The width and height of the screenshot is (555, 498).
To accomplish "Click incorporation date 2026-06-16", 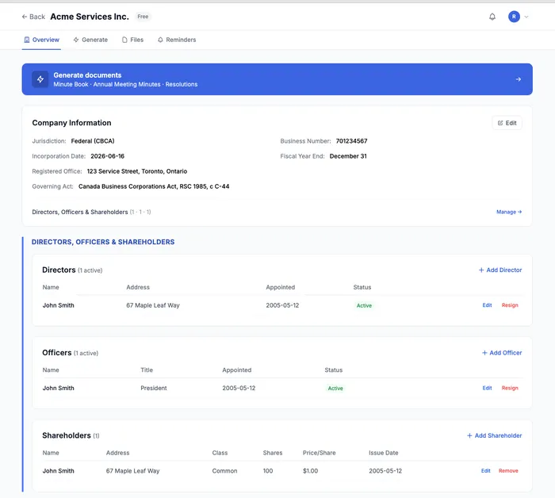I will coord(107,156).
